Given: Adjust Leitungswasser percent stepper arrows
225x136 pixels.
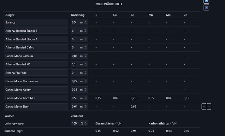Looking at the screenshot, I should (86, 123).
